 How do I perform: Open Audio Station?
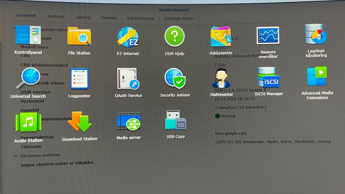click(28, 122)
